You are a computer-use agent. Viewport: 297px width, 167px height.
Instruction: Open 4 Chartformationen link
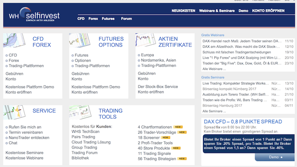point(155,127)
